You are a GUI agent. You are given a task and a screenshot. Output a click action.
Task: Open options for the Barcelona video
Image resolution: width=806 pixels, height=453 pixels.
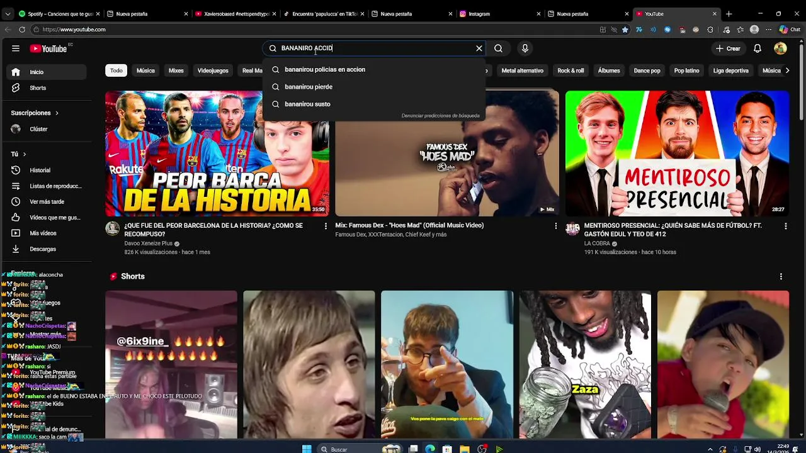[326, 226]
